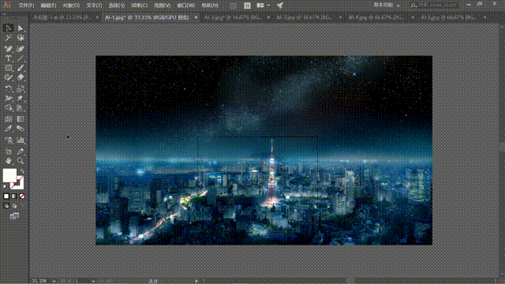Select the Direct Selection tool

(x=21, y=28)
